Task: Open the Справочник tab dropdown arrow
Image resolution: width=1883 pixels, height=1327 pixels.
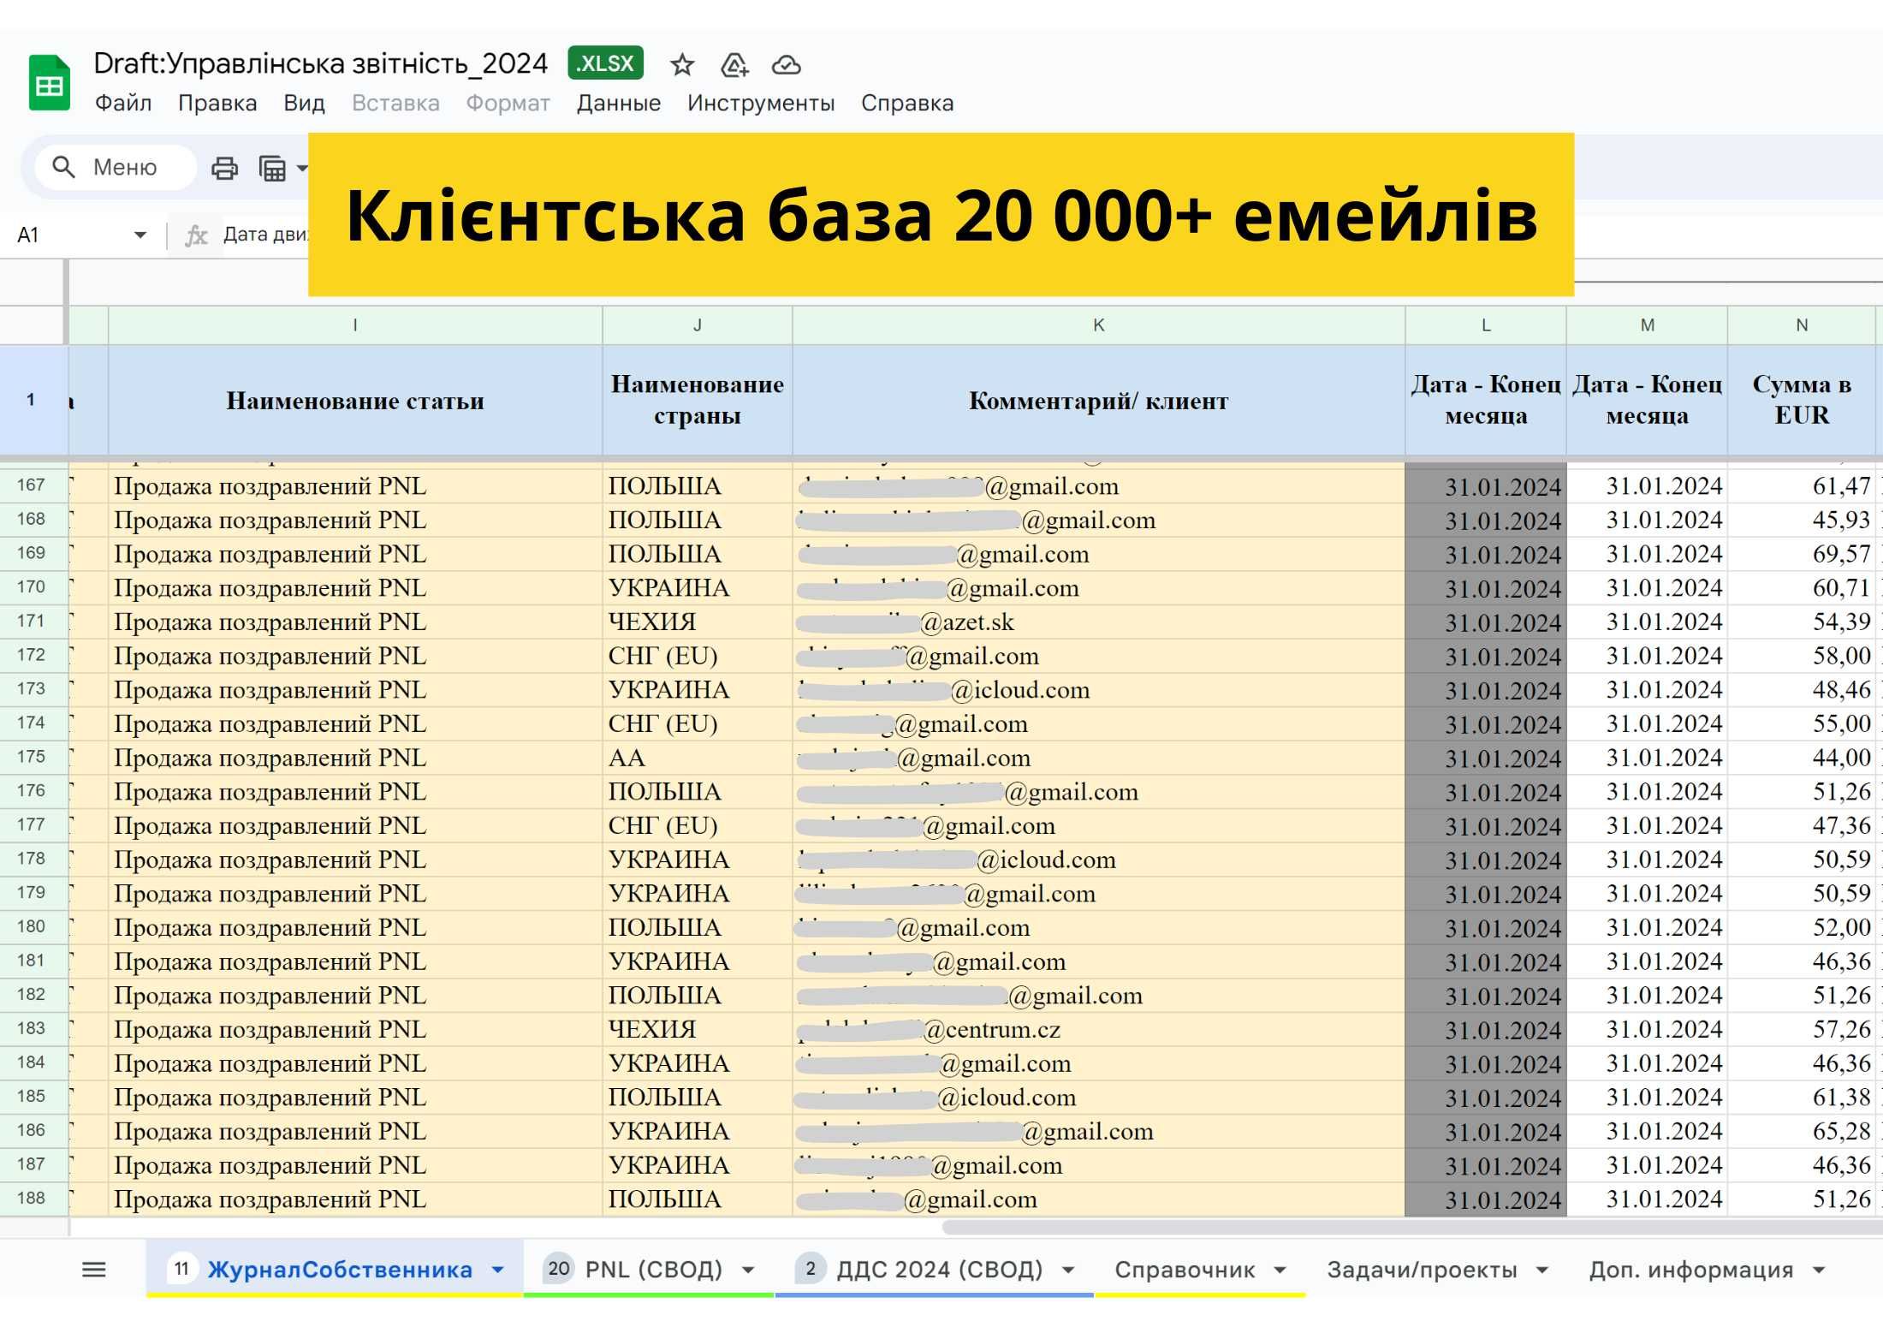Action: (1280, 1270)
